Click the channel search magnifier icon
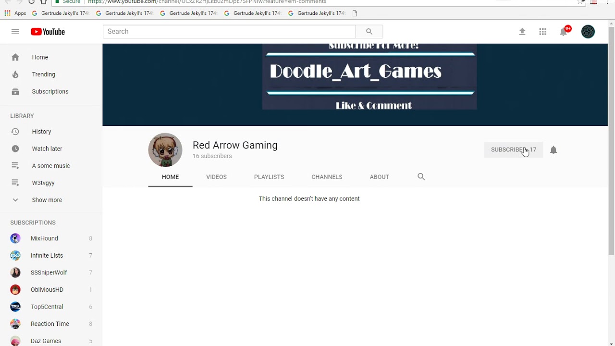This screenshot has width=615, height=346. point(421,177)
